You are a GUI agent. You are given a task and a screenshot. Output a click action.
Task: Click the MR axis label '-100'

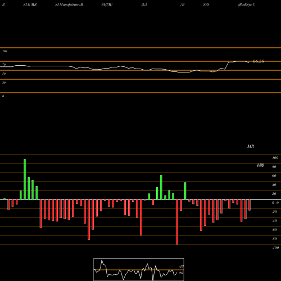275,248
